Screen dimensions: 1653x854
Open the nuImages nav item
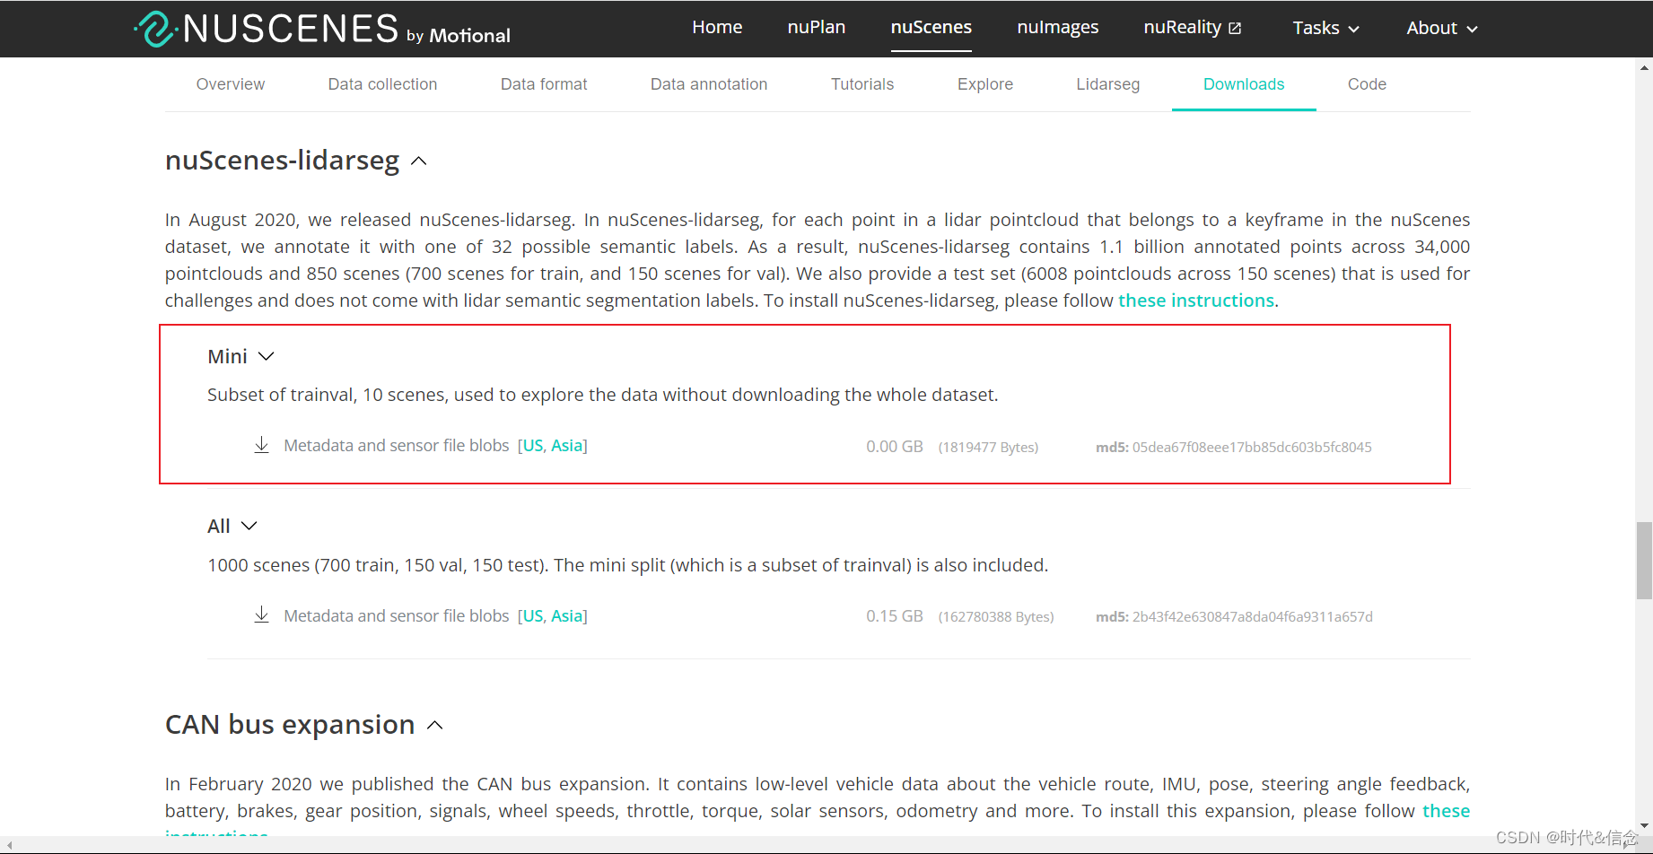[1057, 28]
